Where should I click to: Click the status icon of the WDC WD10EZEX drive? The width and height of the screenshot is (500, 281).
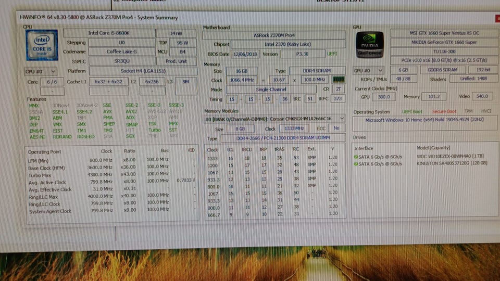356,157
